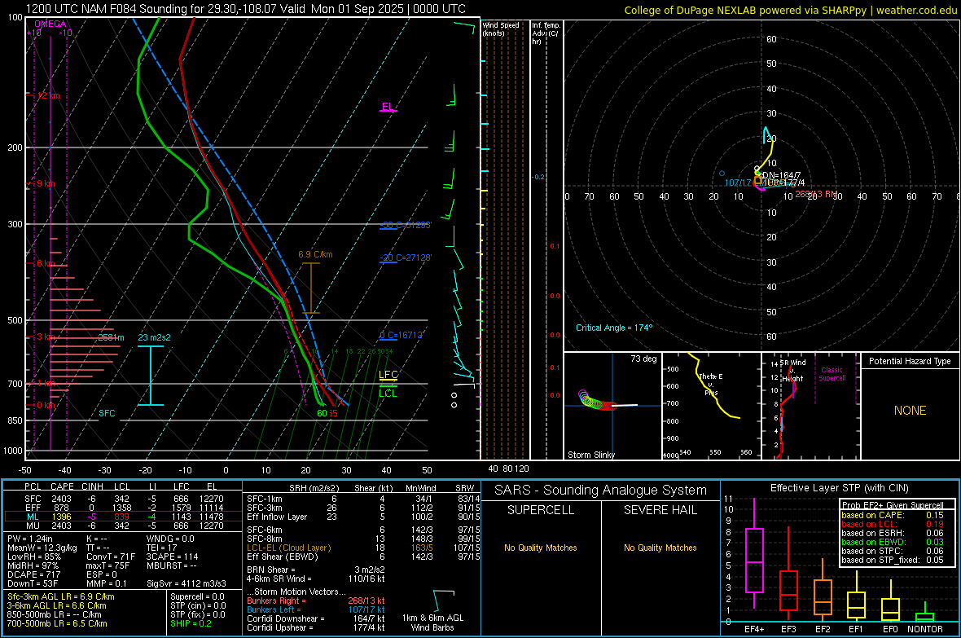961x638 pixels.
Task: Select the 'based on LCL:' probability row
Action: (893, 524)
